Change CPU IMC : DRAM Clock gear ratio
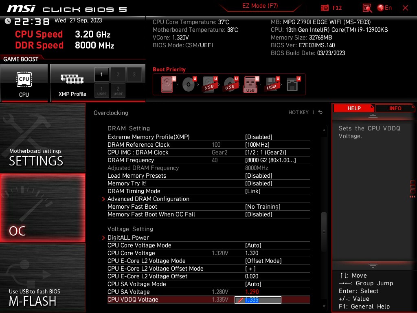417x313 pixels. click(208, 152)
